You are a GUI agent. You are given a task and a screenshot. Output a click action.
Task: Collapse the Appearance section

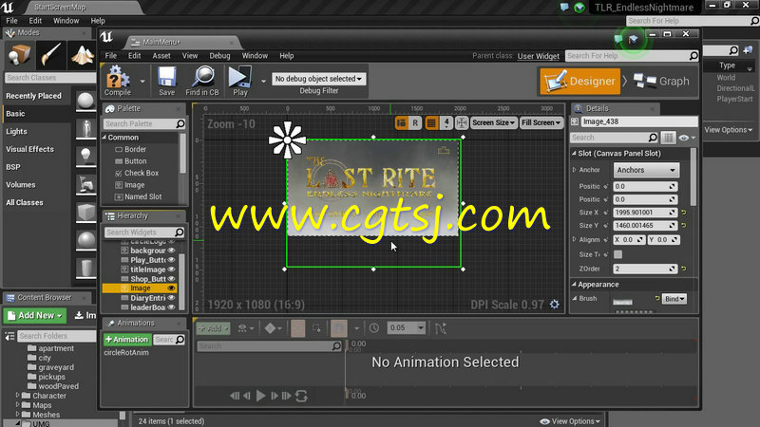coord(575,284)
